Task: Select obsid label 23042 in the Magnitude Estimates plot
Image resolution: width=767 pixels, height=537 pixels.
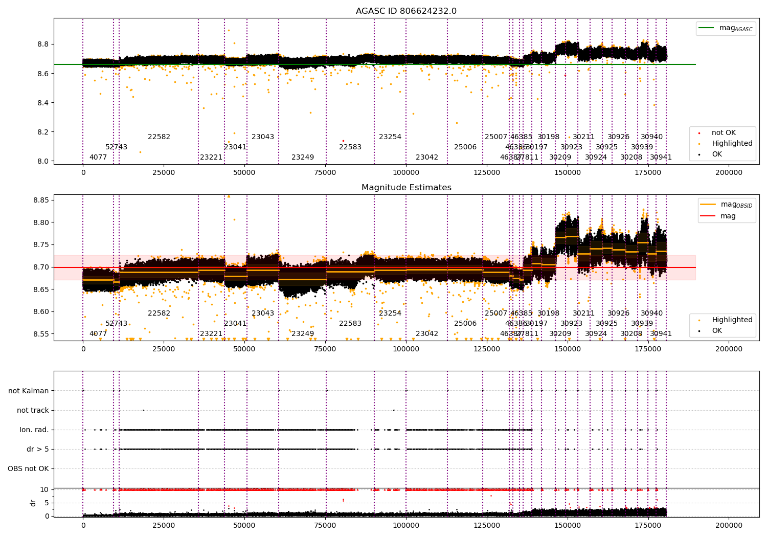Action: (x=427, y=334)
